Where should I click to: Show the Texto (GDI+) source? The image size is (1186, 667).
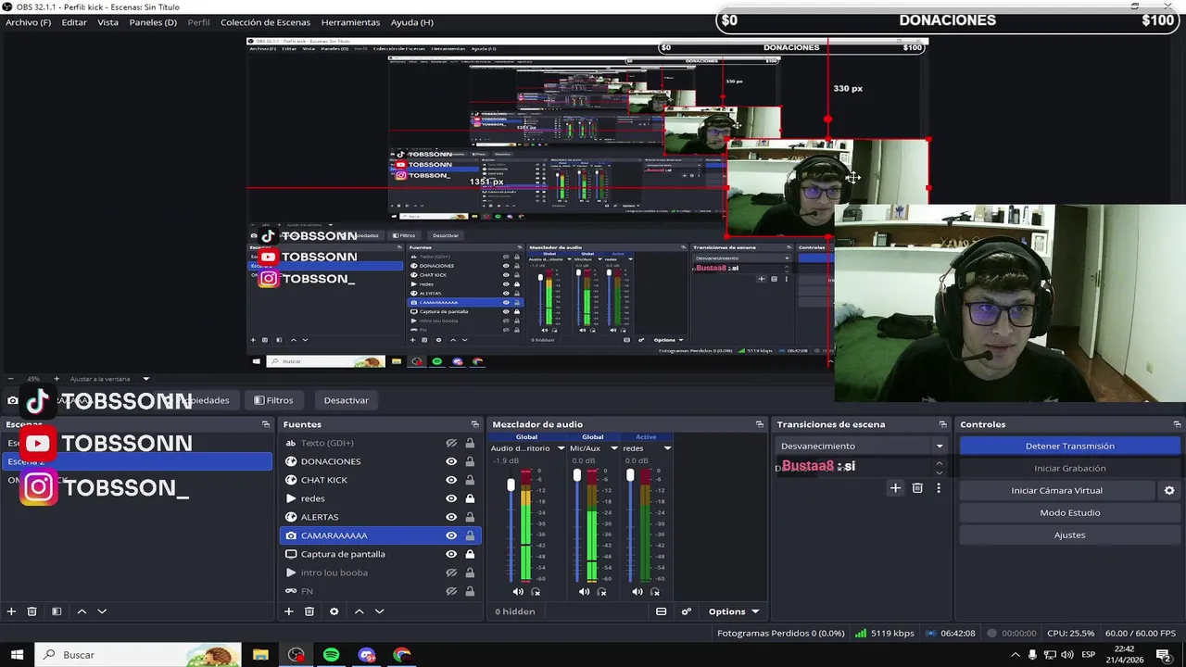pos(451,443)
